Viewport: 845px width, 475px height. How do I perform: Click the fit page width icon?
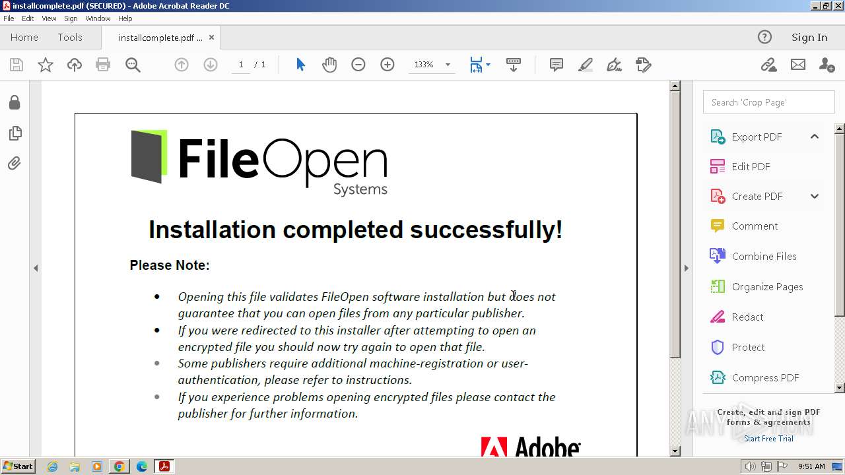click(x=476, y=65)
